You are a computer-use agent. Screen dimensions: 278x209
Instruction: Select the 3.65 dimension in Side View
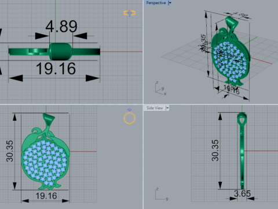242,193
